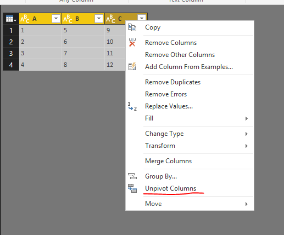Expand the Change Type submenu arrow
Viewport: 284px width, 235px height.
247,134
